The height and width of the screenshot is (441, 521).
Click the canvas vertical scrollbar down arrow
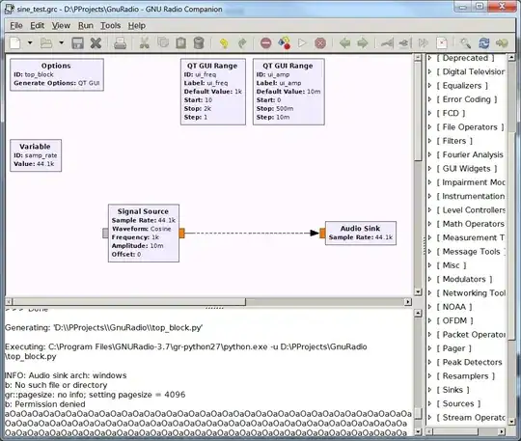tap(418, 292)
